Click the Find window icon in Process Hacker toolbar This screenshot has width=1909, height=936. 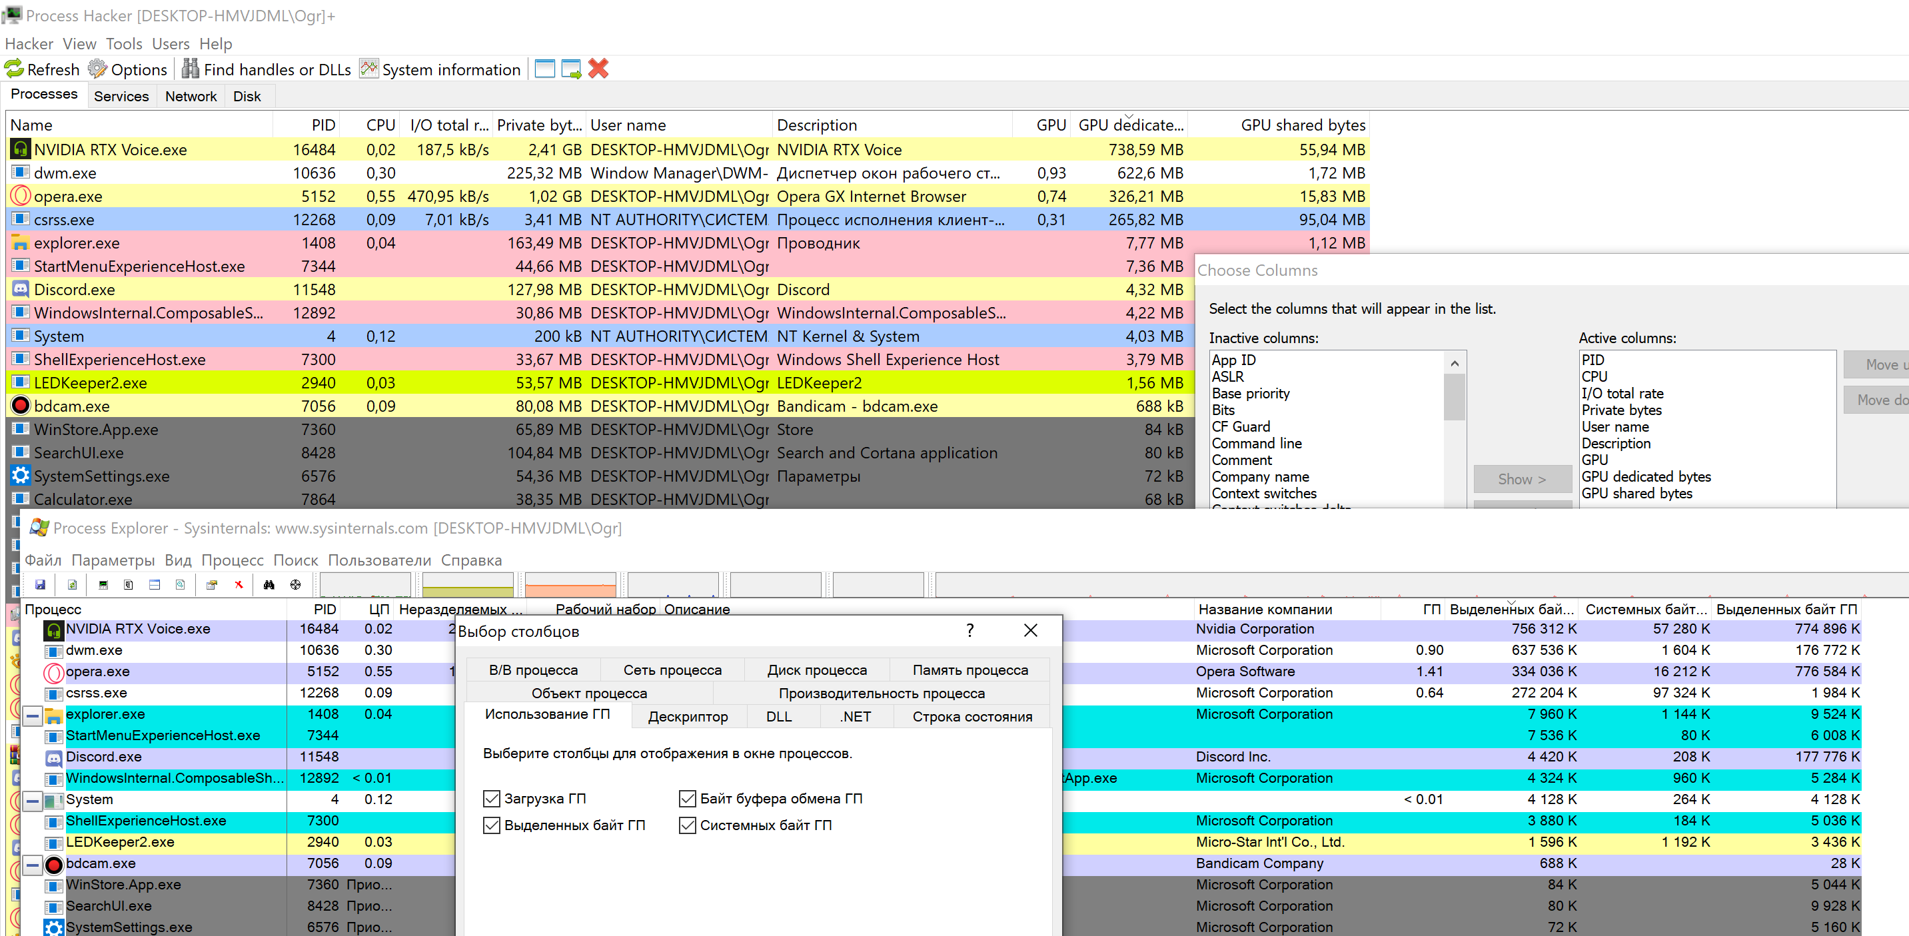pos(544,69)
